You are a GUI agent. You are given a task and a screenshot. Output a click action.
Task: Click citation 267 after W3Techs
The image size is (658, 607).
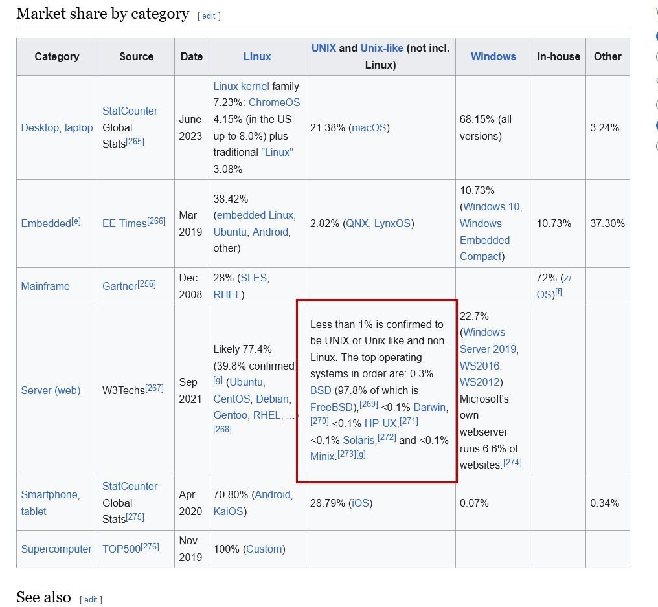154,388
